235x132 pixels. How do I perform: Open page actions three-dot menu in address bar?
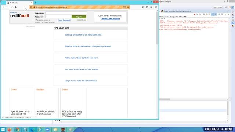[121, 7]
